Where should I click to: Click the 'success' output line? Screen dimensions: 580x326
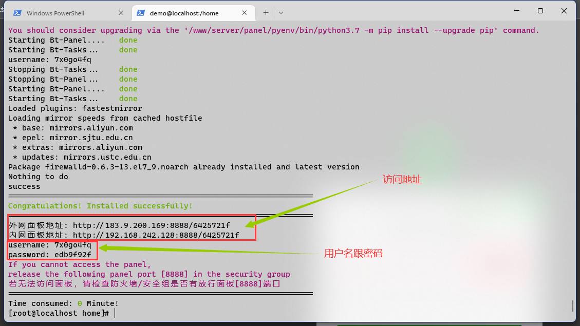point(24,187)
